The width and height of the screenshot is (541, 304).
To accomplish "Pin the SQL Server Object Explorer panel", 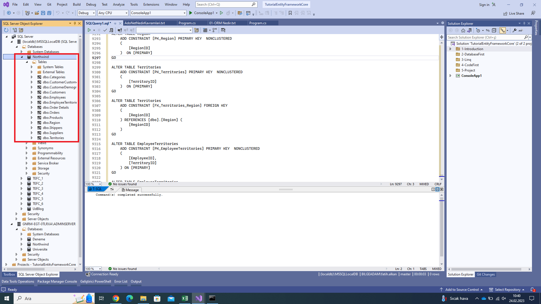I will click(75, 23).
